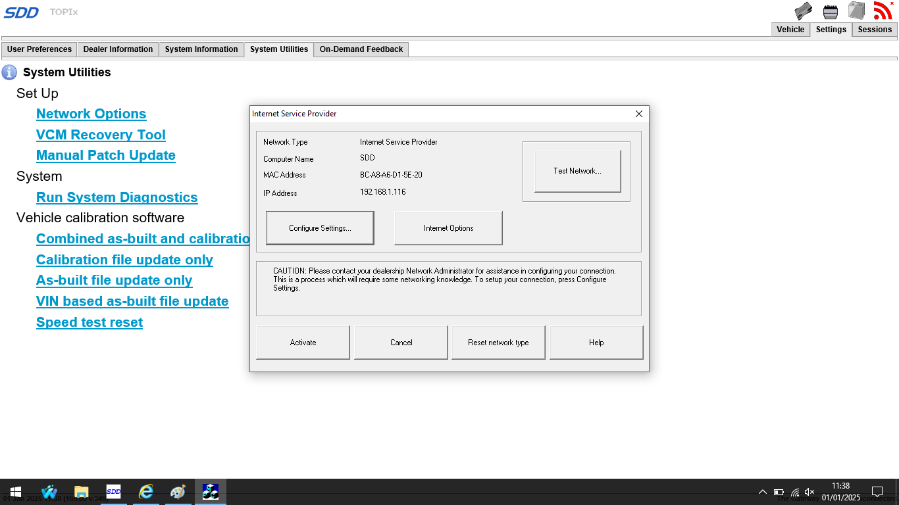The height and width of the screenshot is (505, 899).
Task: Click the red wireless connection status icon
Action: click(883, 11)
